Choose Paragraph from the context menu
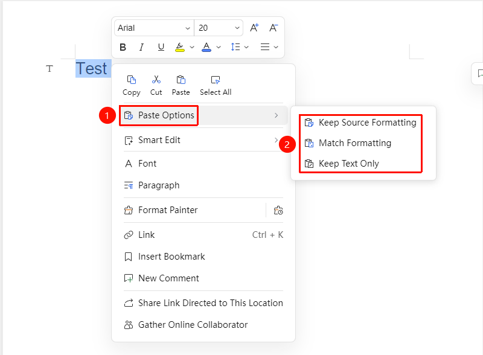The height and width of the screenshot is (355, 483). tap(203, 185)
